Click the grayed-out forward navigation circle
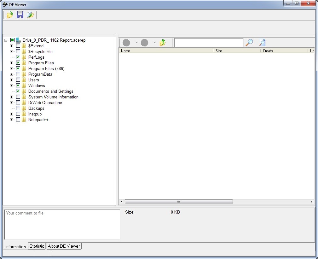This screenshot has width=318, height=259. coord(145,43)
